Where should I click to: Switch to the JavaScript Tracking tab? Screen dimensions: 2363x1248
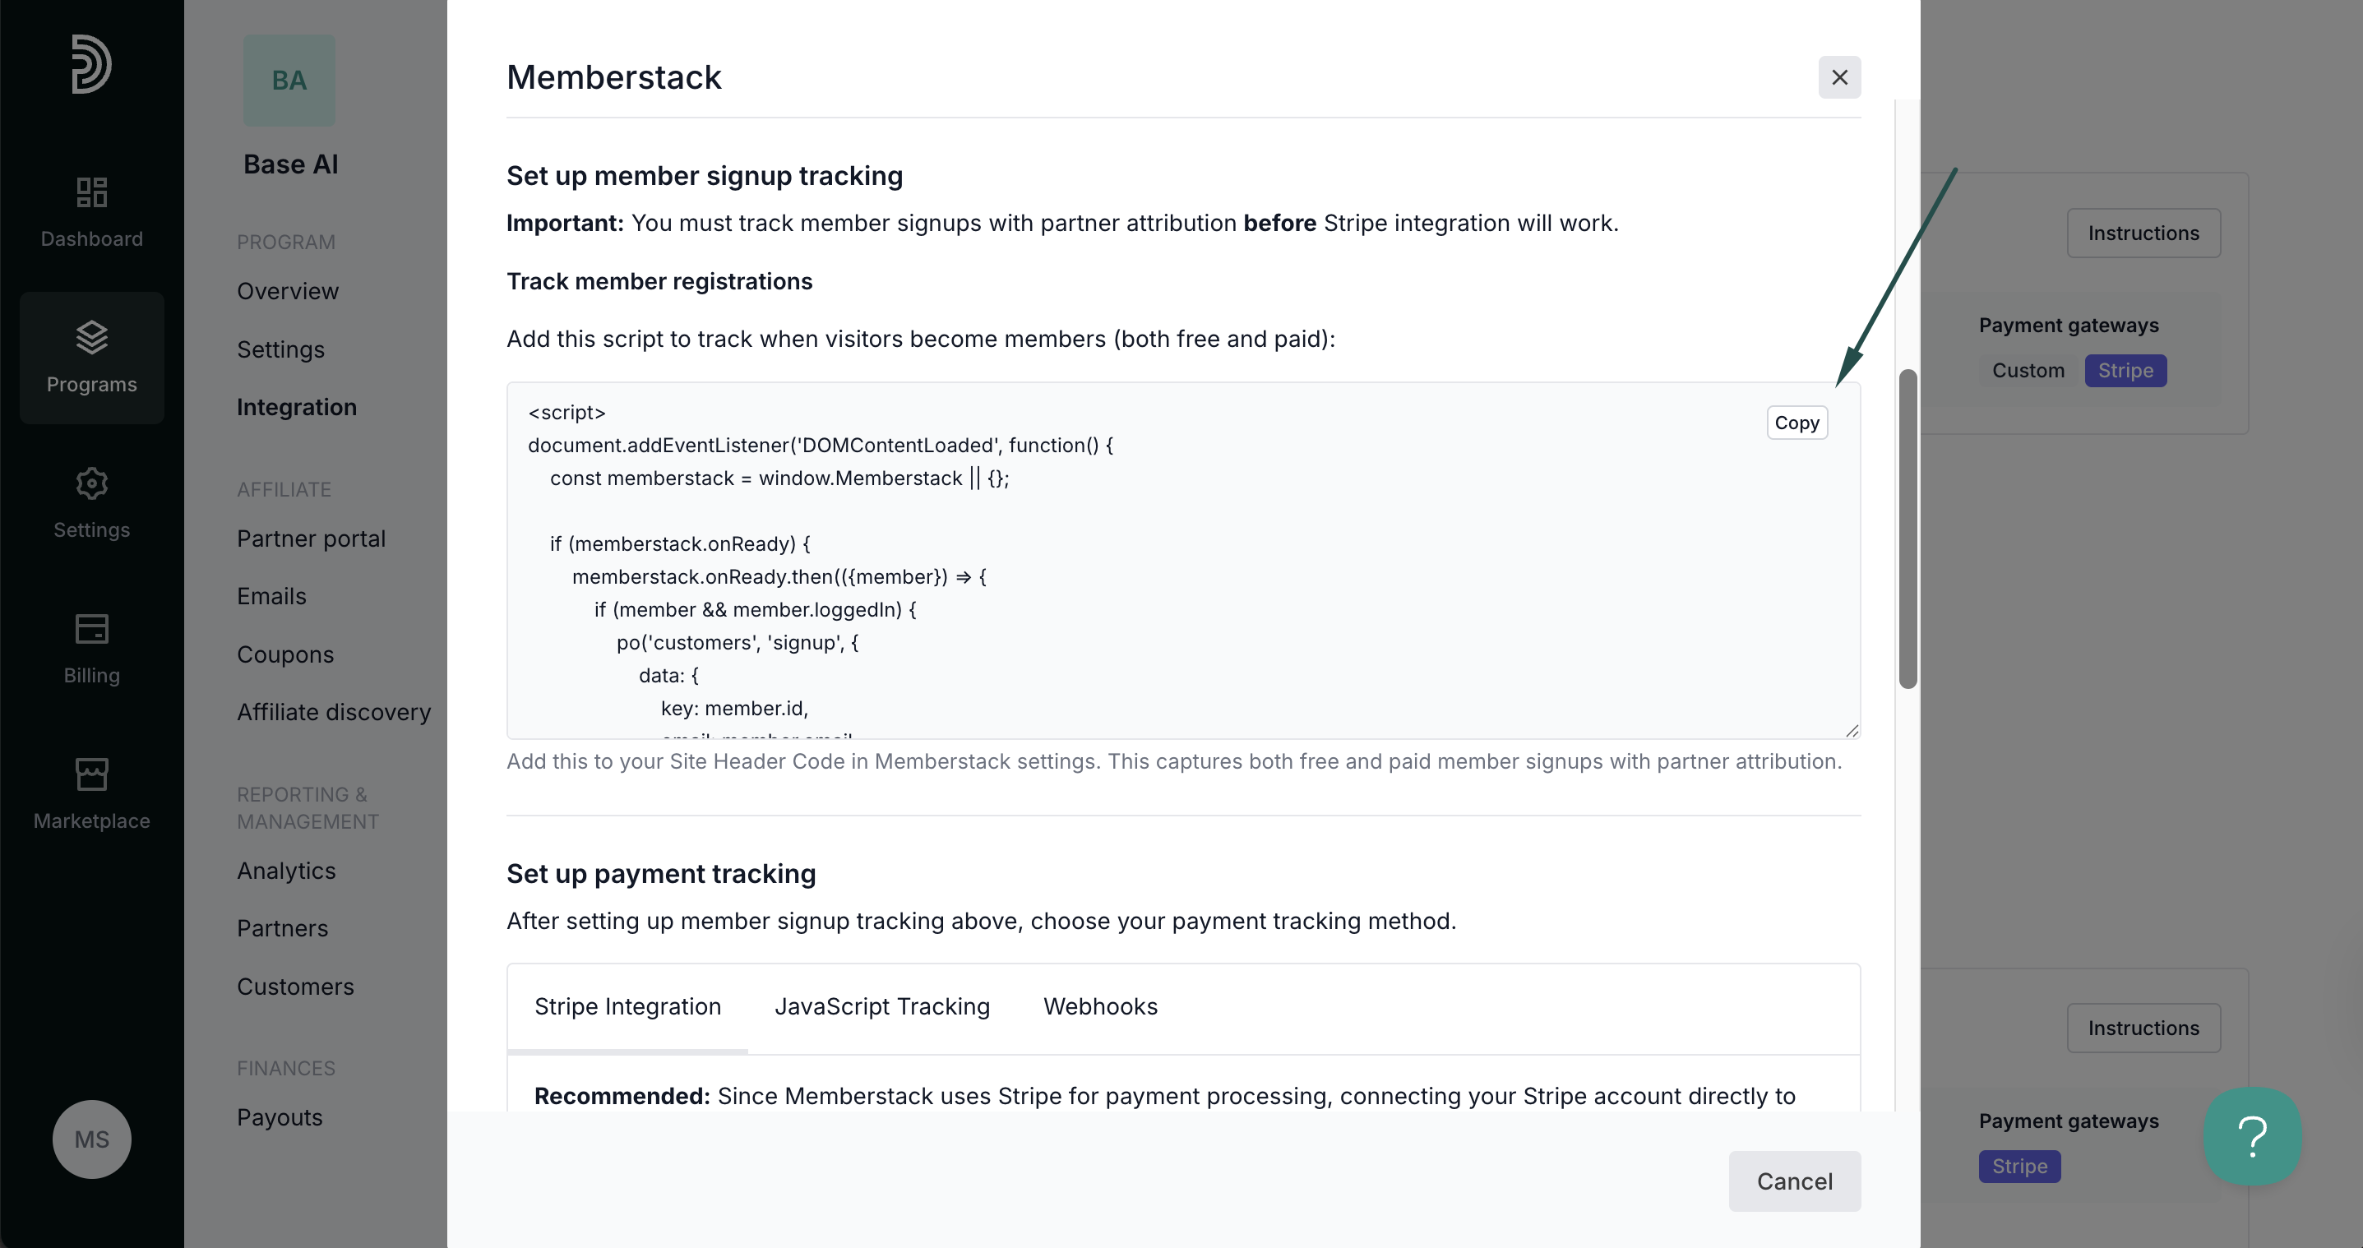click(881, 1006)
